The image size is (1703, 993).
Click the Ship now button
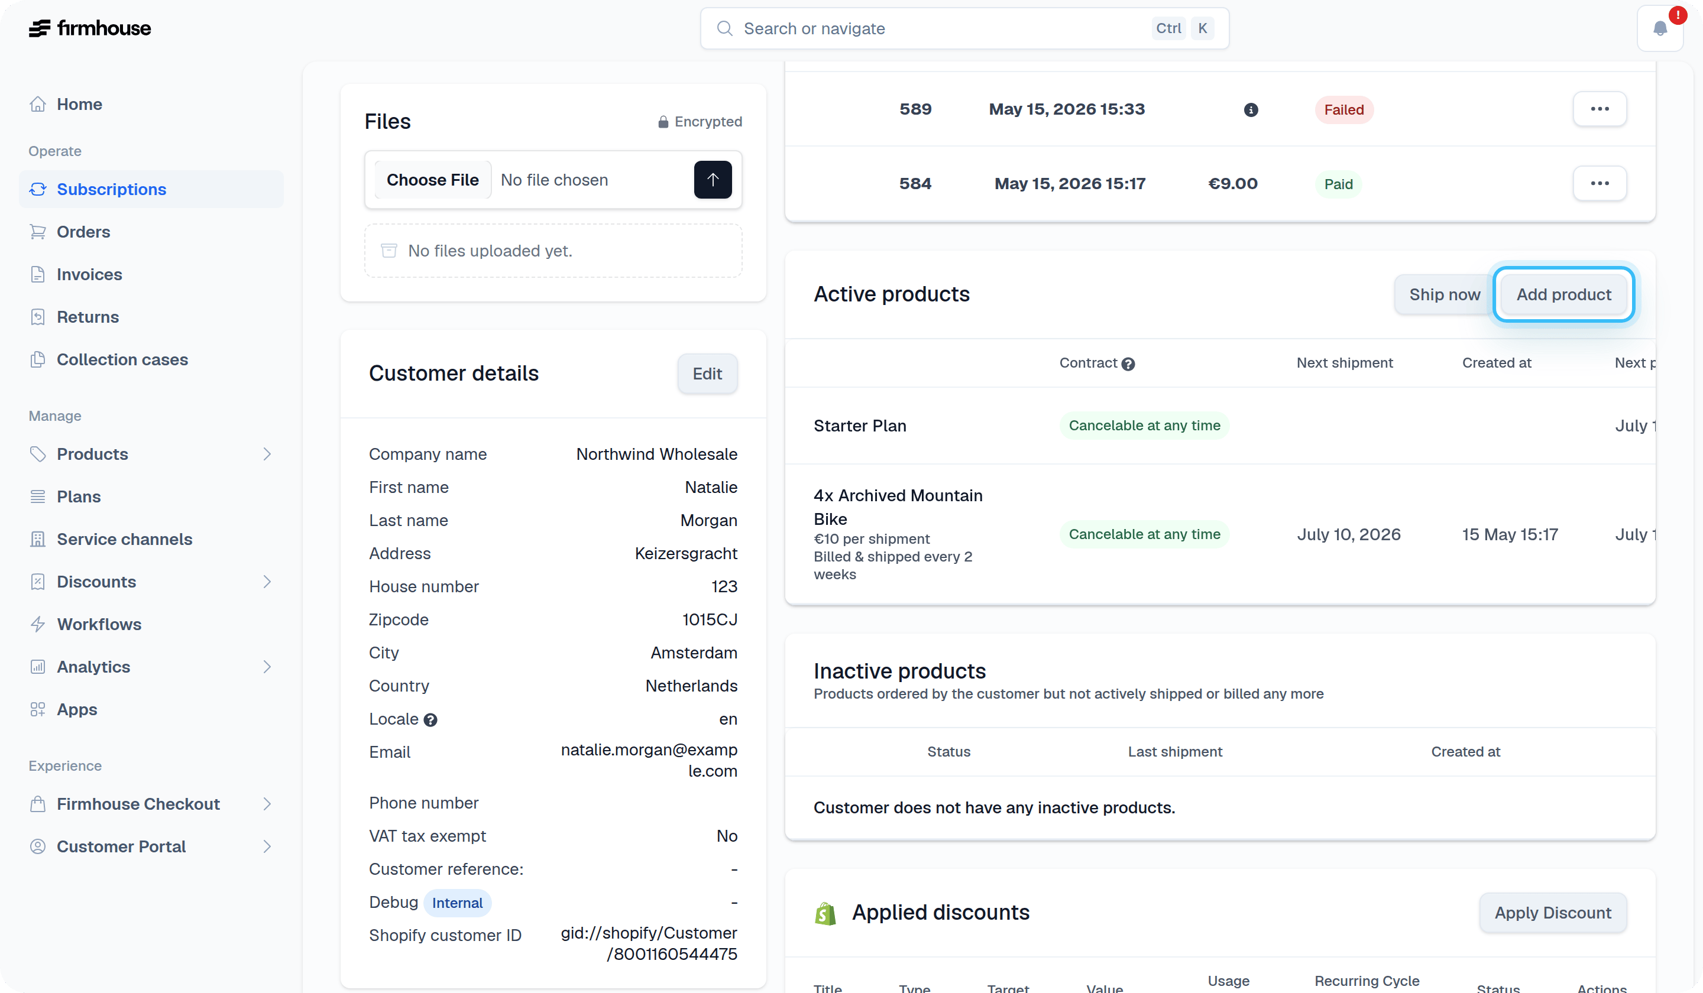1445,294
